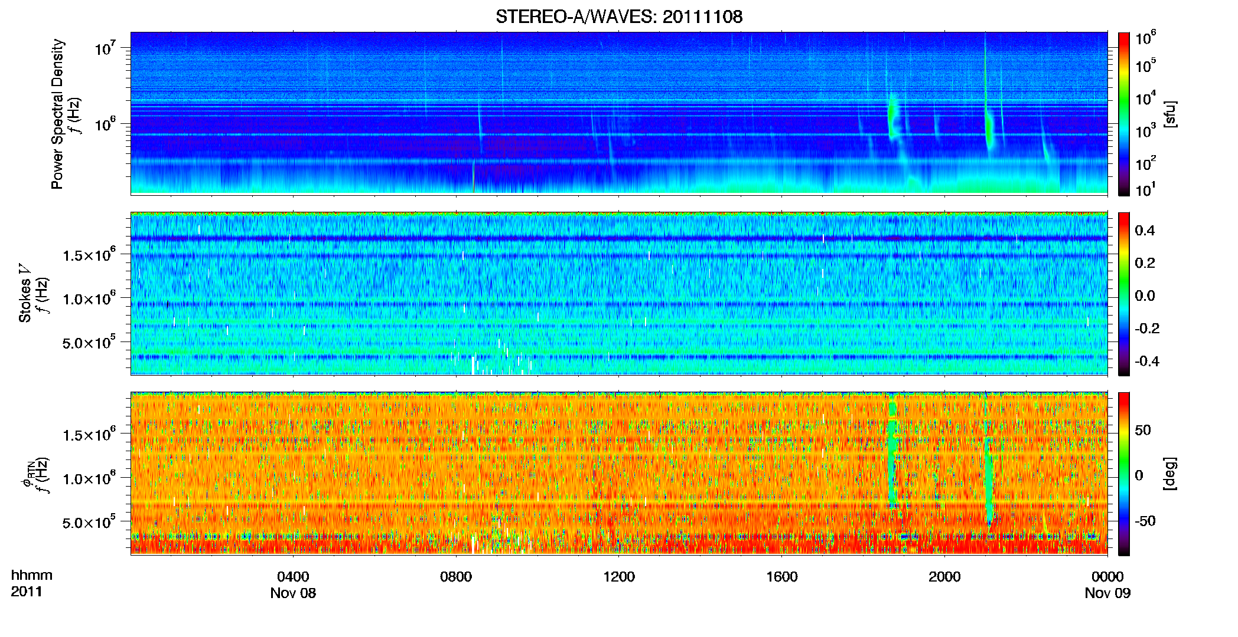
Task: Click the 1600 time tick label
Action: [782, 577]
